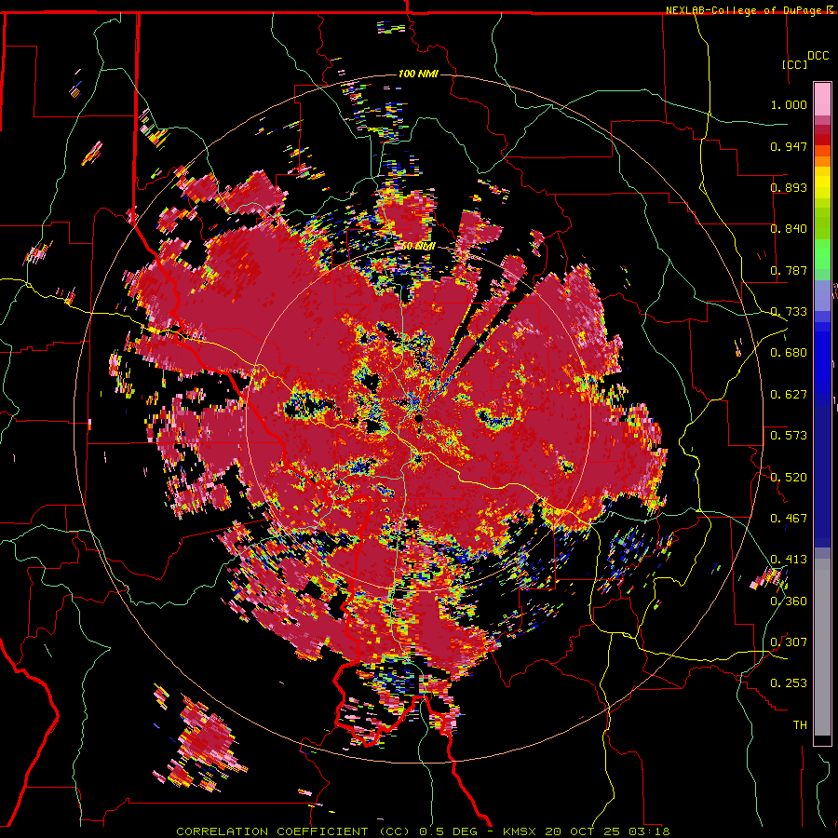Click the CORRELATION COEFFICIENT caption text

tap(272, 831)
